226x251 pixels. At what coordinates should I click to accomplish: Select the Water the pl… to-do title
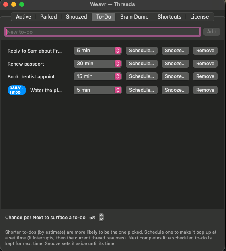pyautogui.click(x=46, y=90)
